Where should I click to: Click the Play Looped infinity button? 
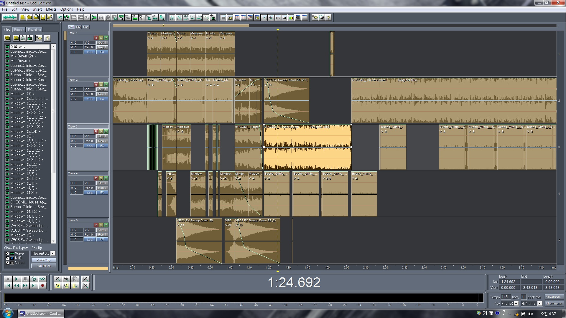42,279
